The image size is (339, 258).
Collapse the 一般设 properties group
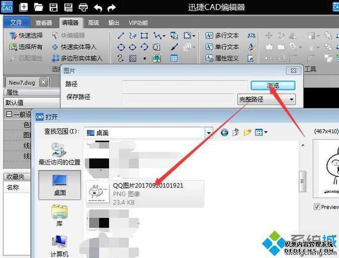pos(9,114)
